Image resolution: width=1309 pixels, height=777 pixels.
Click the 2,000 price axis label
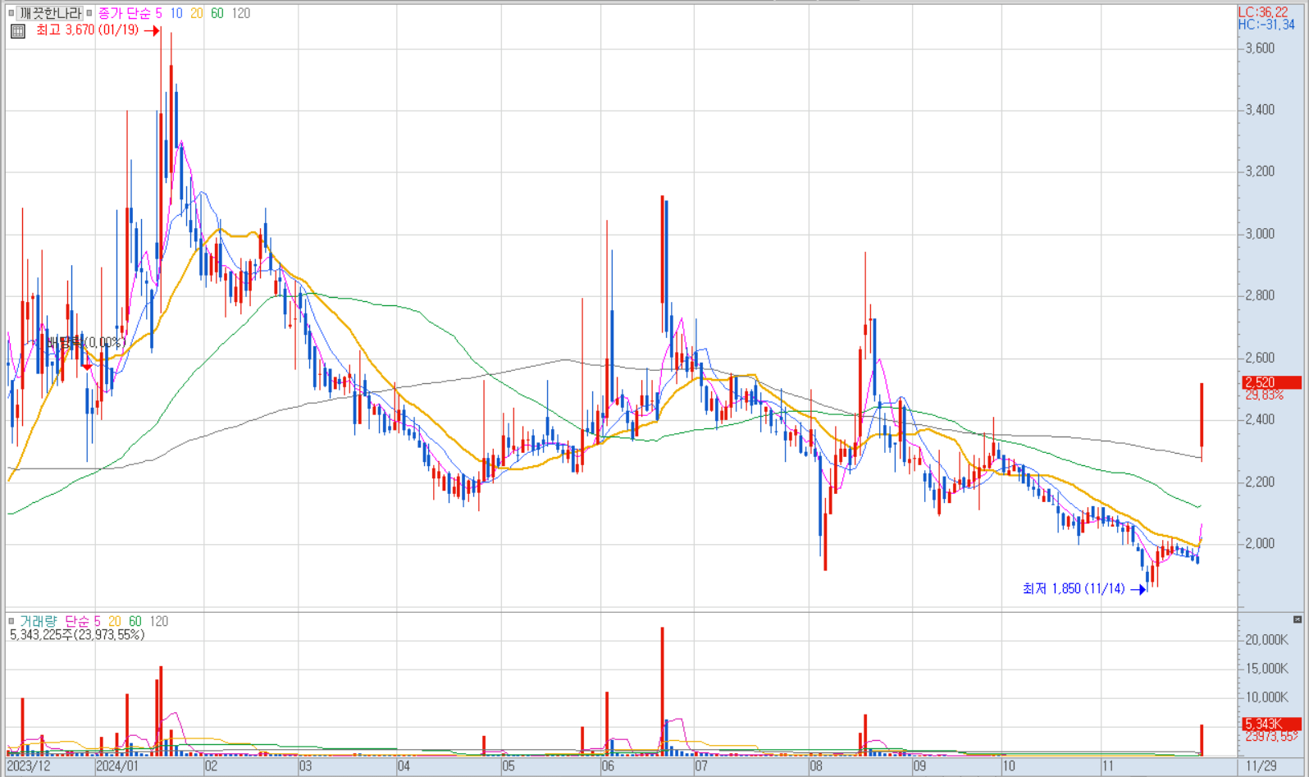[1260, 543]
